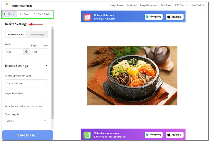Select the Flip & Rotate tool icon
The height and width of the screenshot is (142, 210).
point(35,14)
